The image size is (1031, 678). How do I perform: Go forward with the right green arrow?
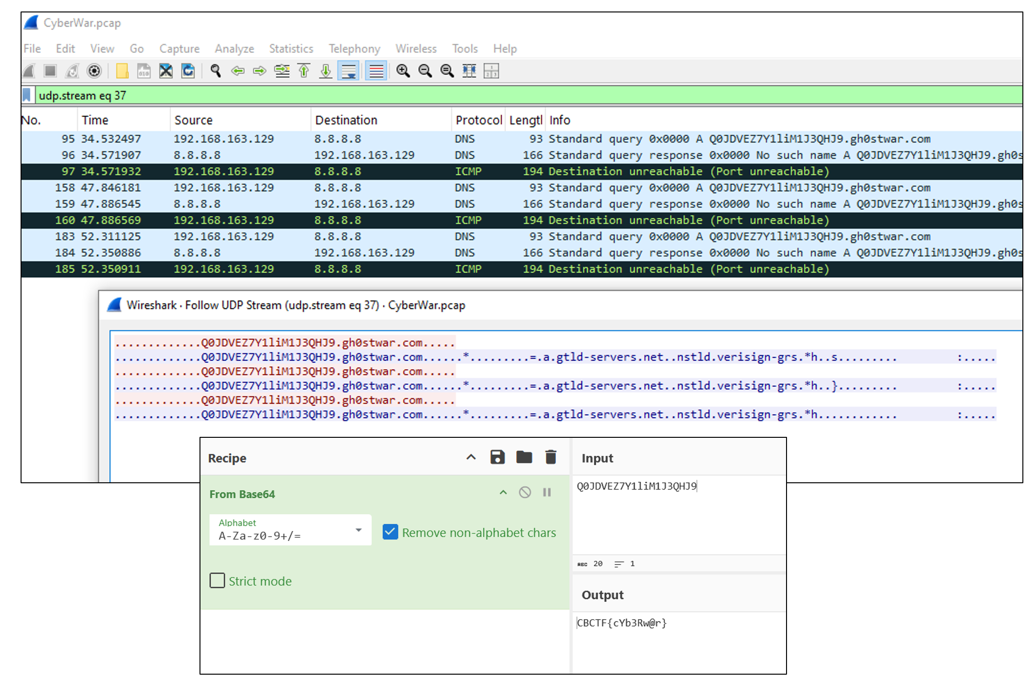pos(260,71)
